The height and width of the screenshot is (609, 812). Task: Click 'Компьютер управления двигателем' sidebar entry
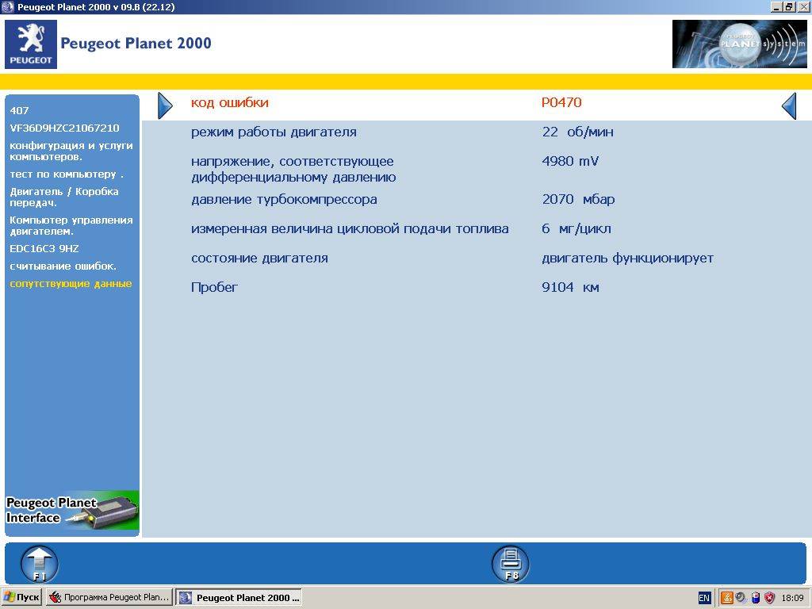(71, 225)
